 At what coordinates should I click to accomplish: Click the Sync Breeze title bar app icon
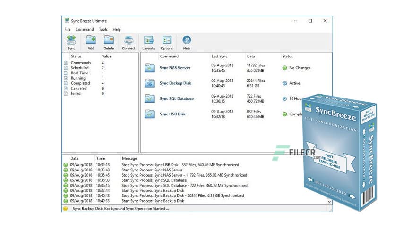tap(67, 21)
